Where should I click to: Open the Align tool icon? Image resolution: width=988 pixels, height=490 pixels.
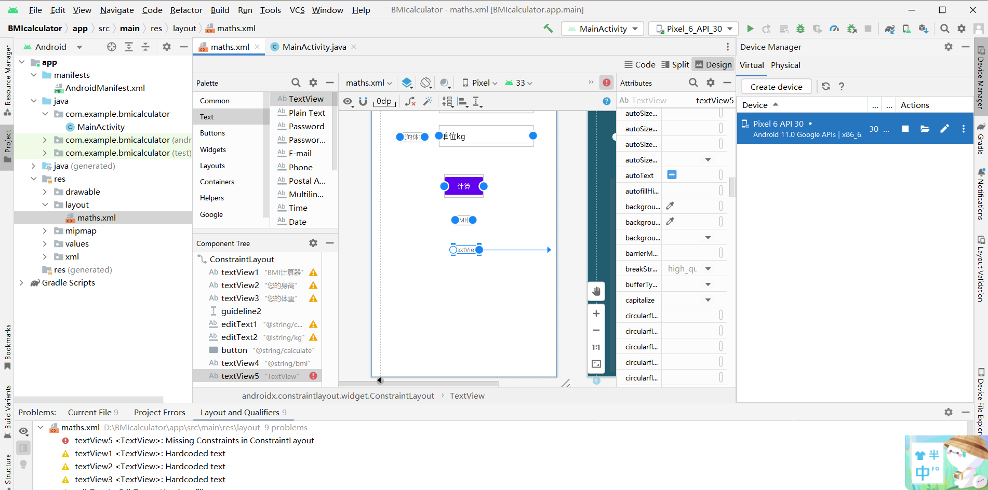pos(463,101)
